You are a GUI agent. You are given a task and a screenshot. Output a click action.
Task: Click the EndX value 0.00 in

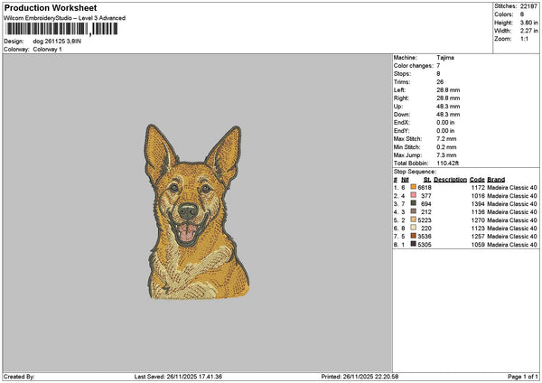[x=445, y=123]
